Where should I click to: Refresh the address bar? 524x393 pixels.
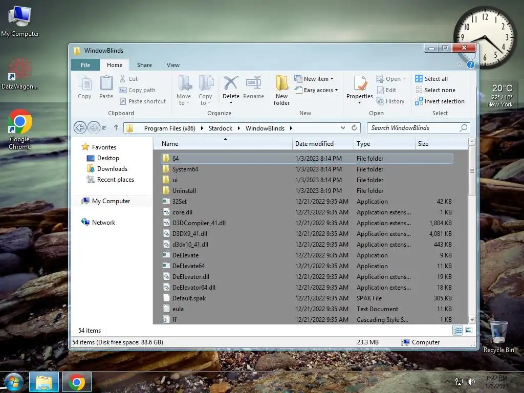pos(354,127)
